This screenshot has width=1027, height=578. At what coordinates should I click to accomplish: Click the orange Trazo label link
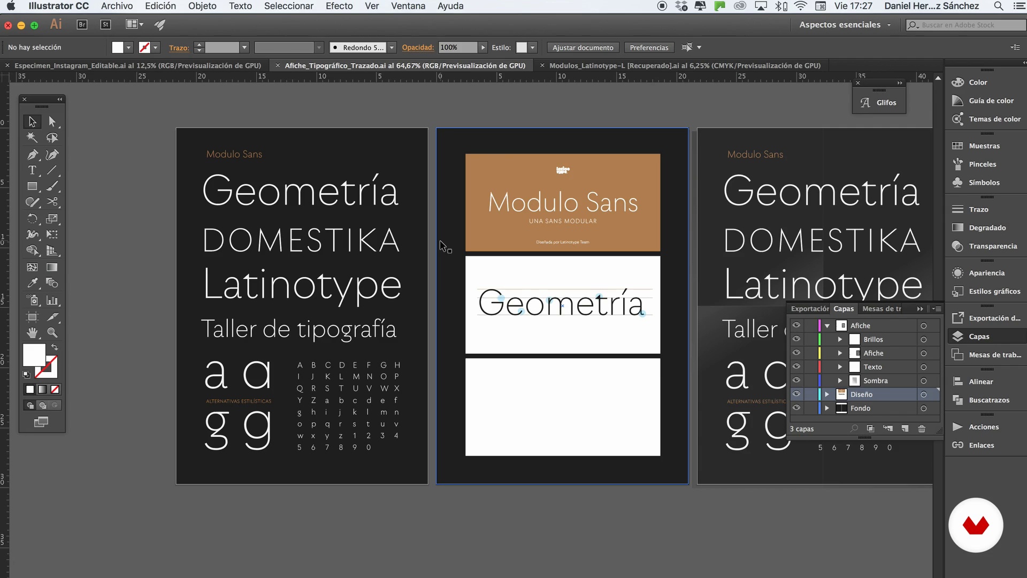coord(179,48)
